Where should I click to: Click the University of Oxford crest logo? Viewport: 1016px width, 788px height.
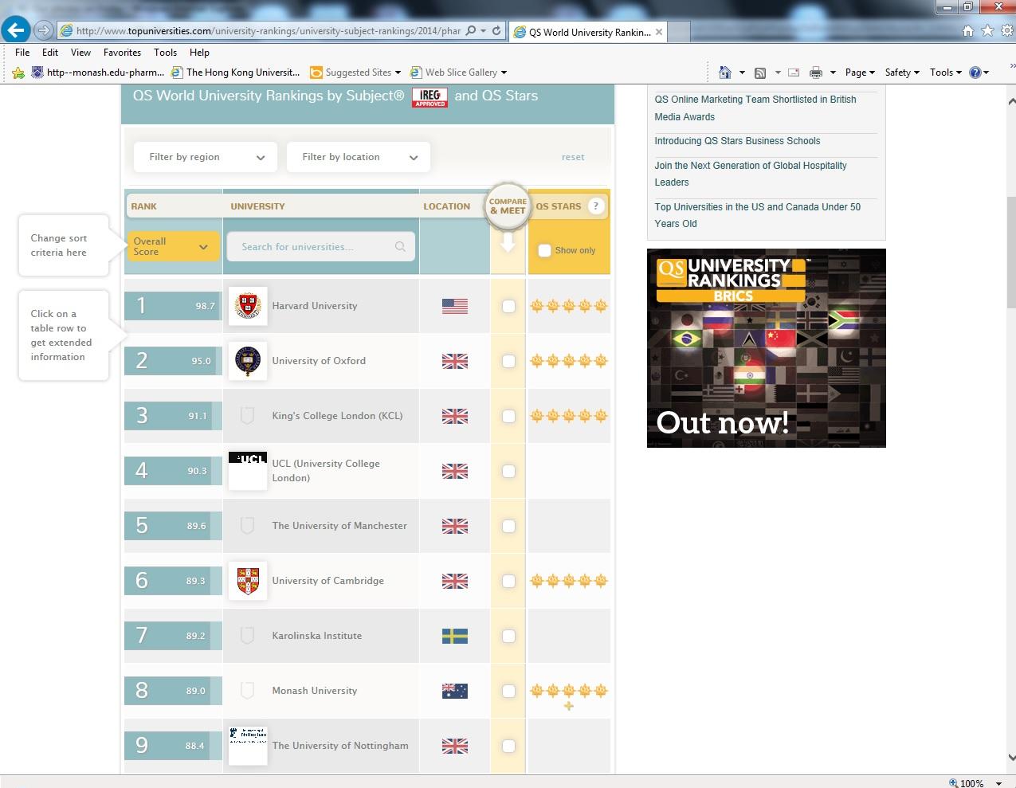click(x=248, y=361)
